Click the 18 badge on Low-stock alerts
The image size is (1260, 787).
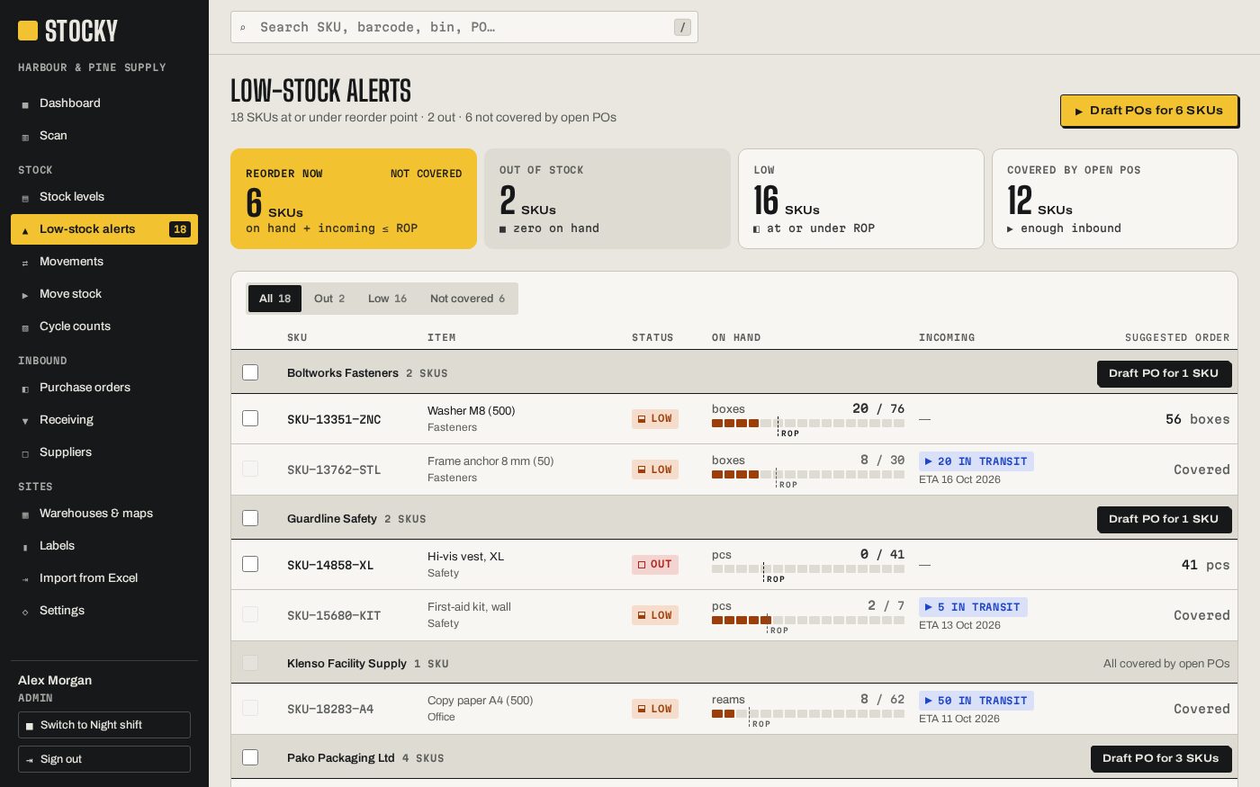180,229
